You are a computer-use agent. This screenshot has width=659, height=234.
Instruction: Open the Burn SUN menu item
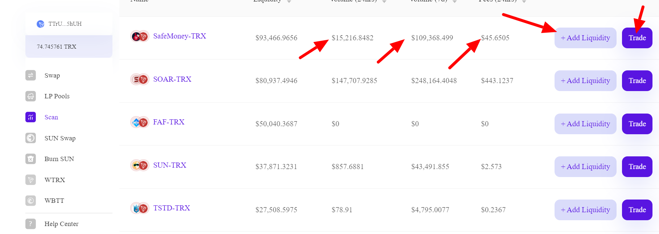coord(59,159)
